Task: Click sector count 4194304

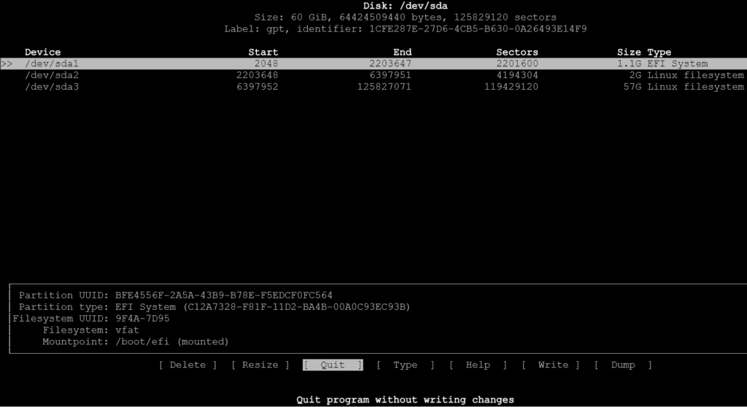Action: (517, 75)
